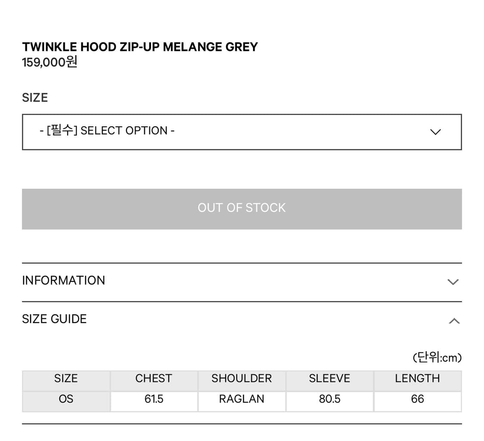
Task: Click the 80.5 sleeve measurement cell
Action: click(x=330, y=399)
